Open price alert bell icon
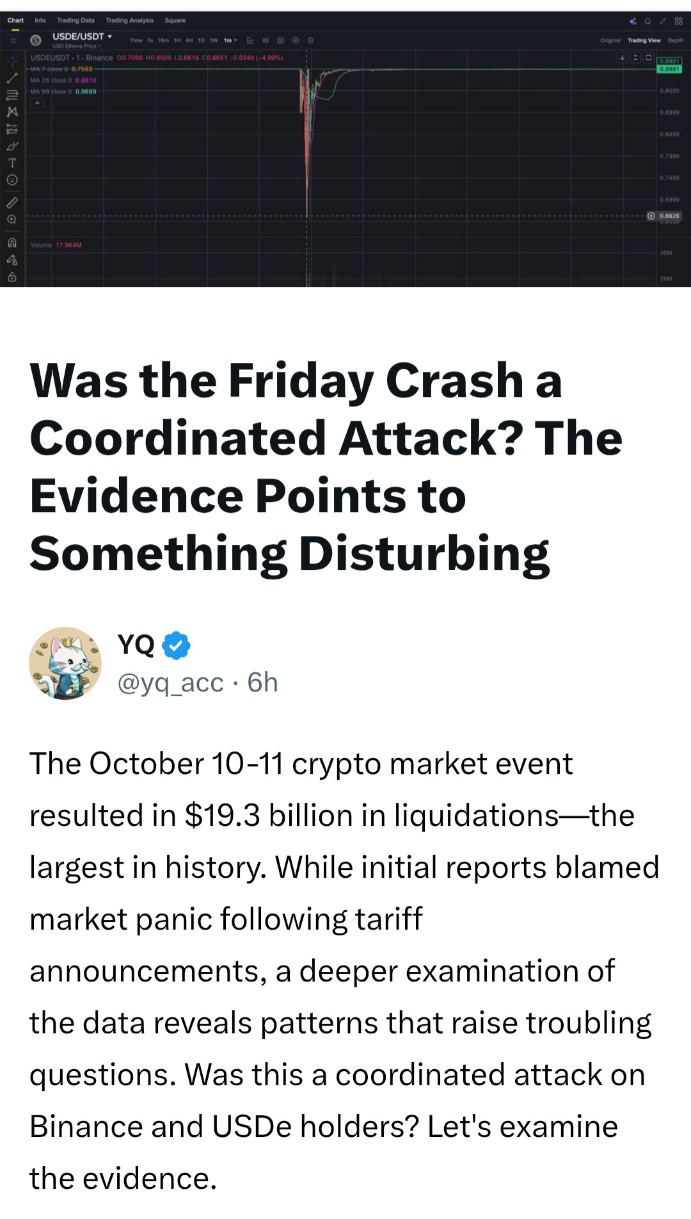Image resolution: width=691 pixels, height=1219 pixels. click(647, 21)
